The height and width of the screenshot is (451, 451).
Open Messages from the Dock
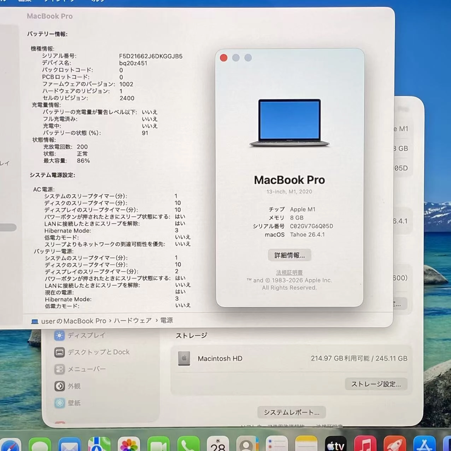tap(40, 445)
